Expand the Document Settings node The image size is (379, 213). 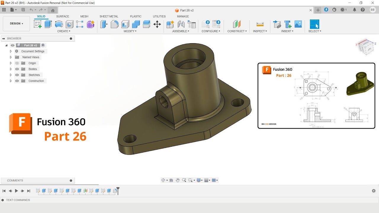(11, 51)
